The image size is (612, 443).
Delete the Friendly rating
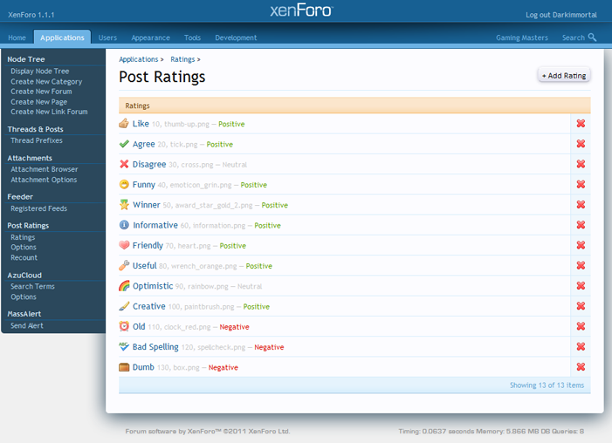(x=581, y=245)
